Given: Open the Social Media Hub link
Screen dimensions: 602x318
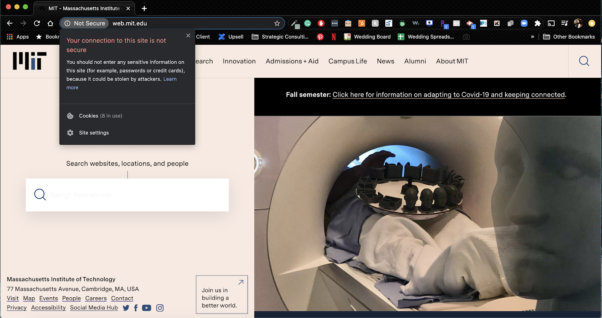Looking at the screenshot, I should pyautogui.click(x=94, y=308).
